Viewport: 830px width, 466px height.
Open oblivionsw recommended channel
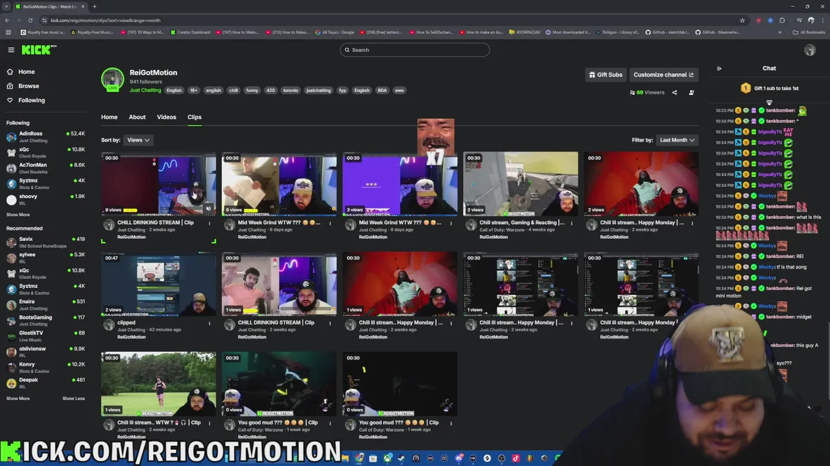pyautogui.click(x=45, y=352)
